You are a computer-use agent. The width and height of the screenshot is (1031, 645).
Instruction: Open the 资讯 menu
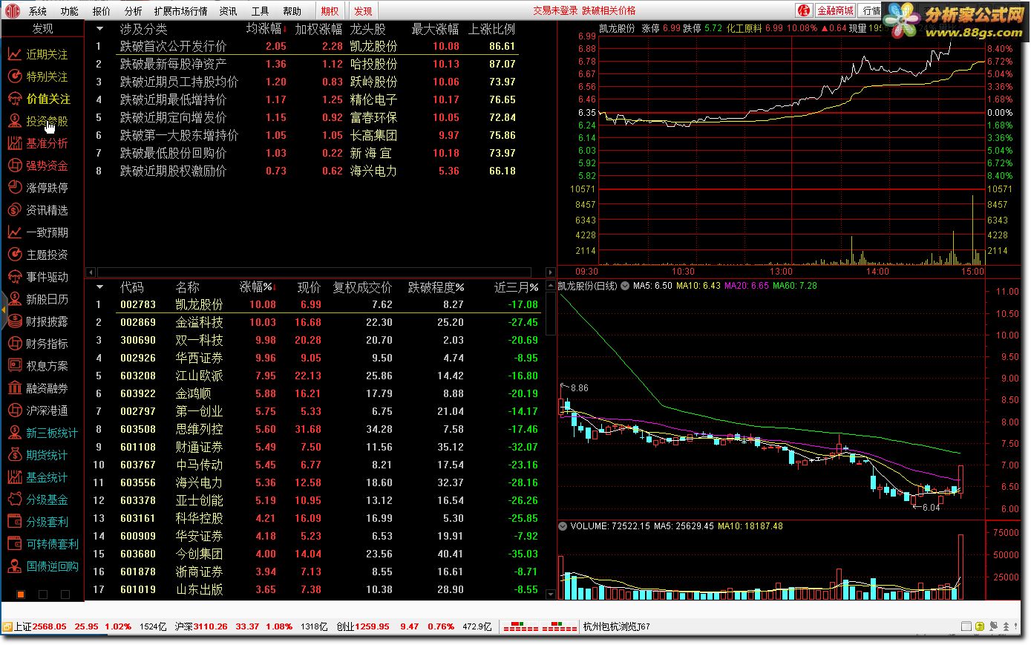pos(229,11)
